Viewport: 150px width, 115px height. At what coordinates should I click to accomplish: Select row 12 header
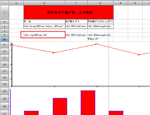pos(5,78)
